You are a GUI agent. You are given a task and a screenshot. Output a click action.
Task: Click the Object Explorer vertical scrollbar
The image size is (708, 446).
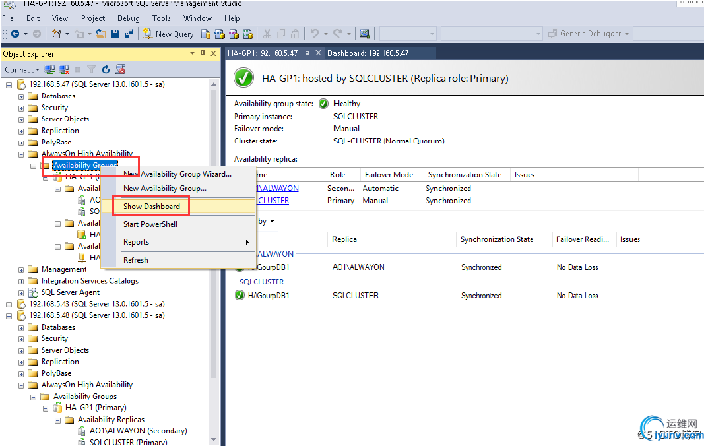(x=214, y=262)
